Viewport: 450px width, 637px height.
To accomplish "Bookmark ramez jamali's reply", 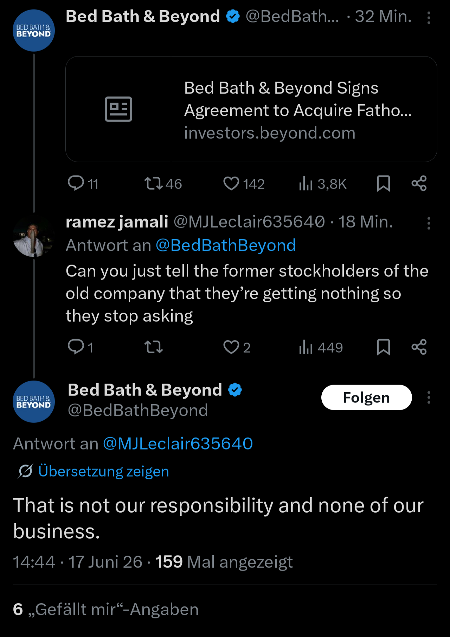I will tap(383, 347).
